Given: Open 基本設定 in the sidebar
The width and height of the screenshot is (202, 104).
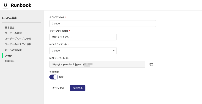Looking at the screenshot, I should (10, 28).
